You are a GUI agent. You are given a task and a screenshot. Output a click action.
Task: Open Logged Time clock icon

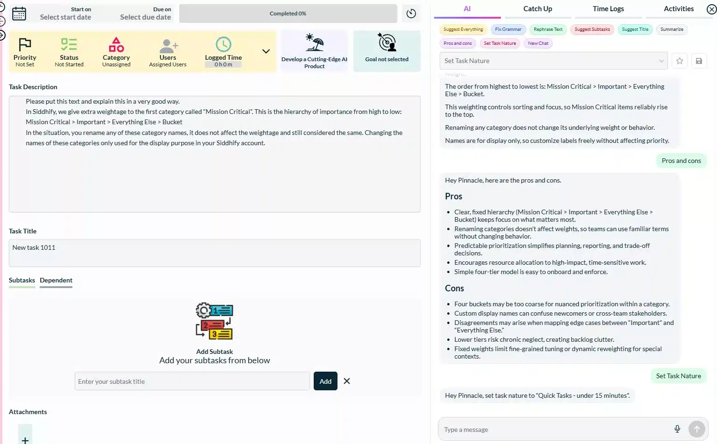(223, 44)
